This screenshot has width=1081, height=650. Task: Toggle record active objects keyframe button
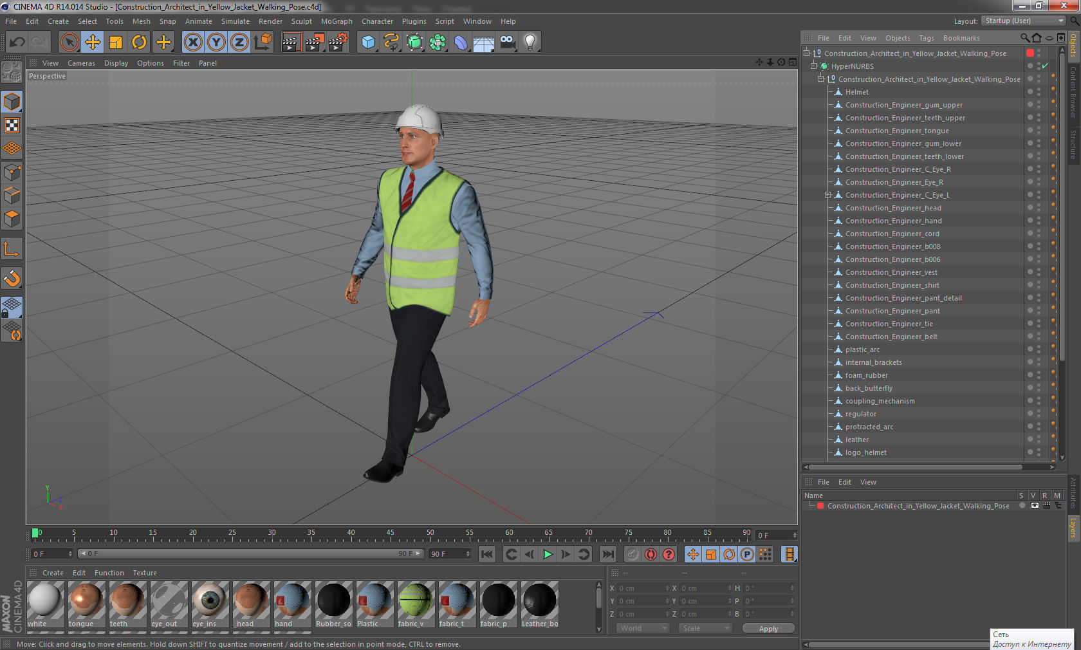pyautogui.click(x=633, y=554)
